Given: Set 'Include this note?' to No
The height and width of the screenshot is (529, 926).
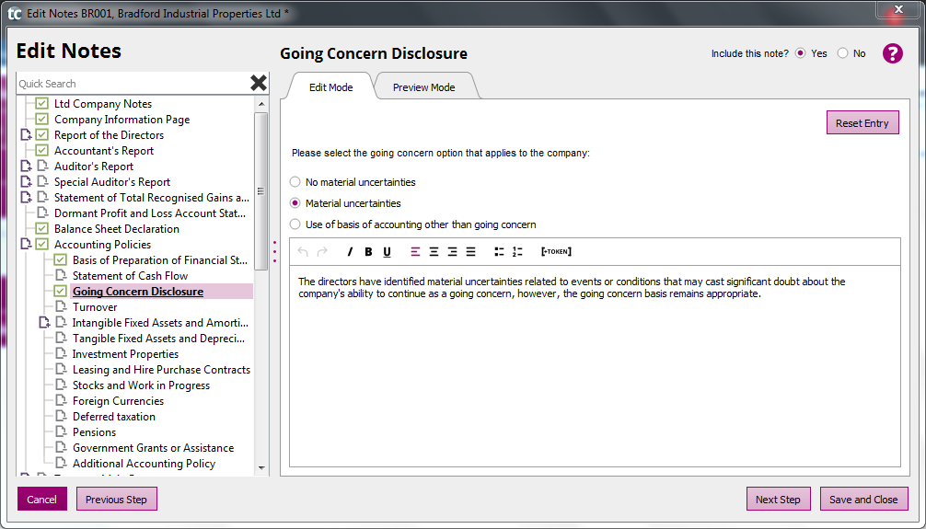Looking at the screenshot, I should (x=842, y=53).
